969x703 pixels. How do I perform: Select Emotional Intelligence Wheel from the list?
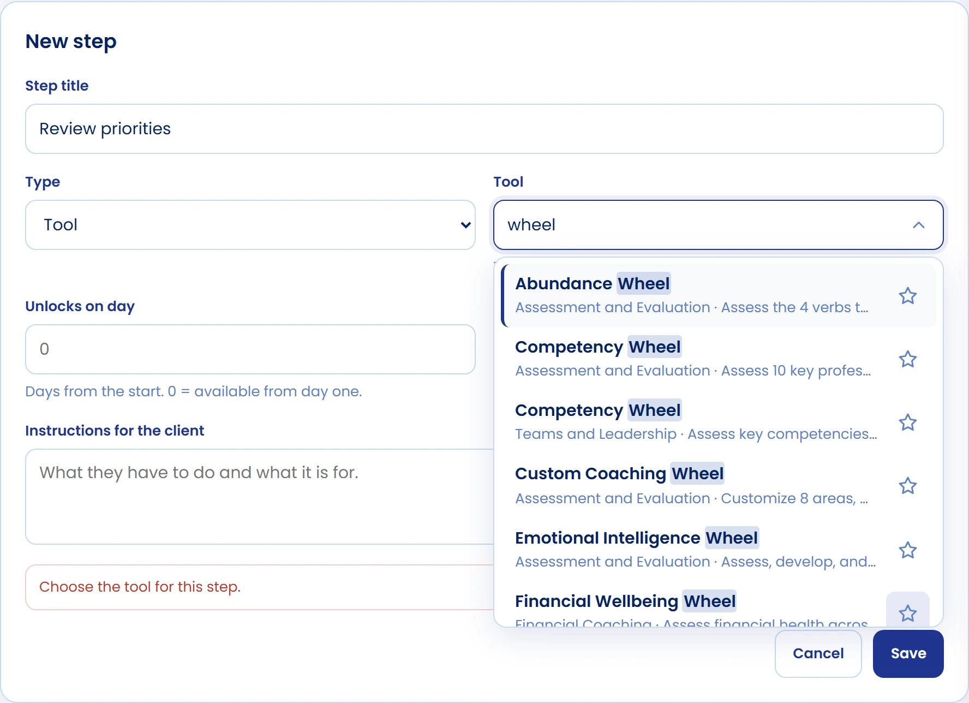tap(719, 550)
